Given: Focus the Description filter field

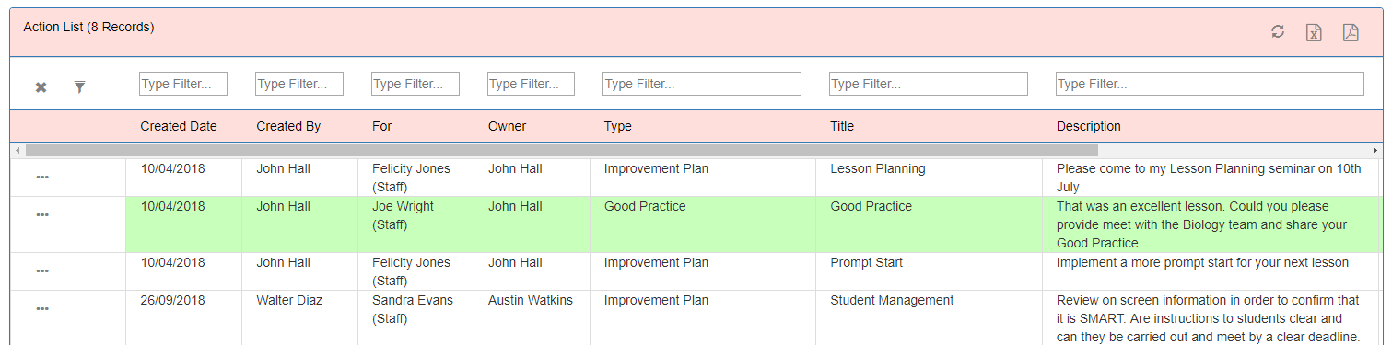Looking at the screenshot, I should 1210,84.
